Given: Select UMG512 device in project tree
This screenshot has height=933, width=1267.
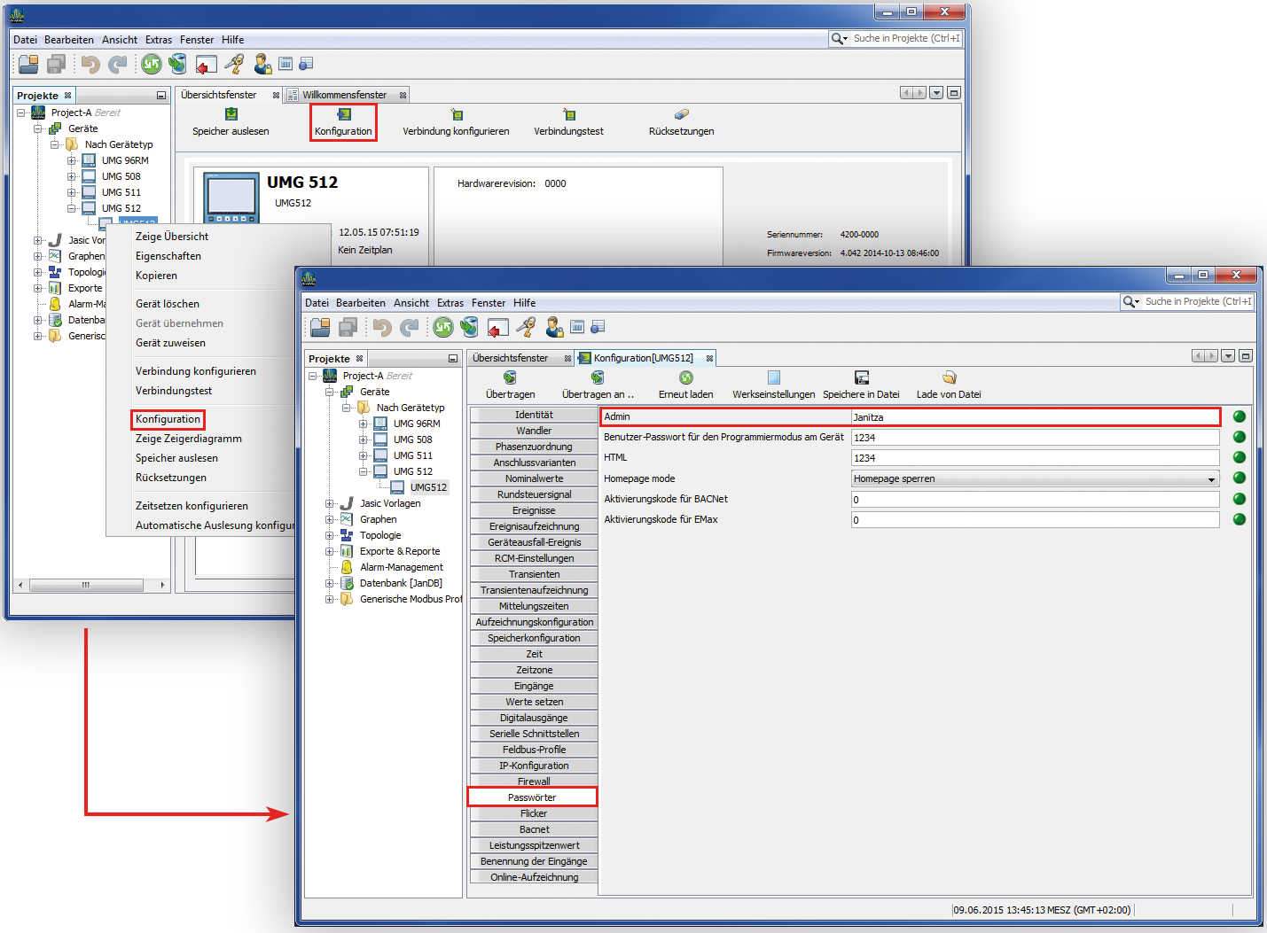Looking at the screenshot, I should tap(428, 487).
